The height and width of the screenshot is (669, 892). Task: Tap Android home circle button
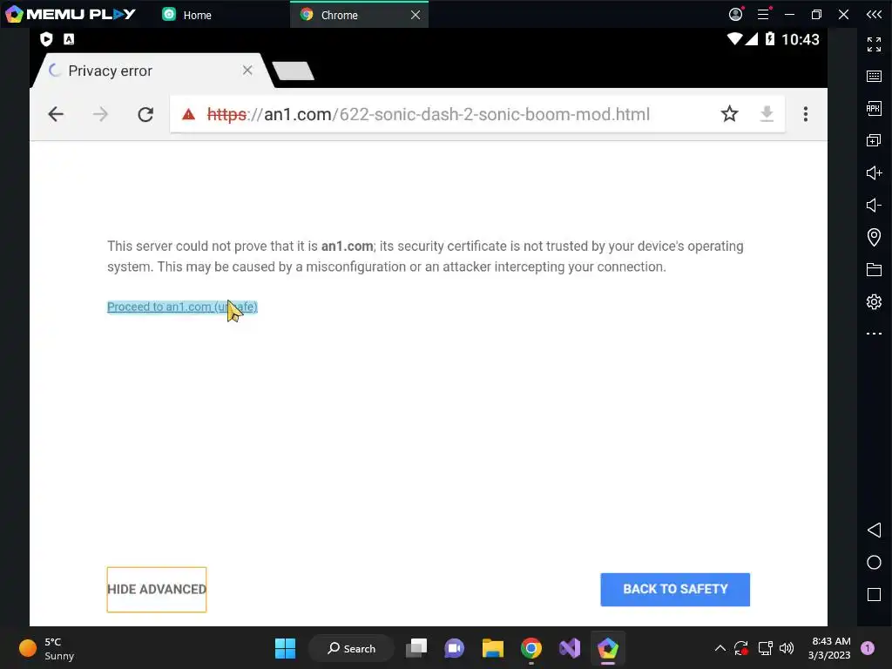tap(874, 563)
